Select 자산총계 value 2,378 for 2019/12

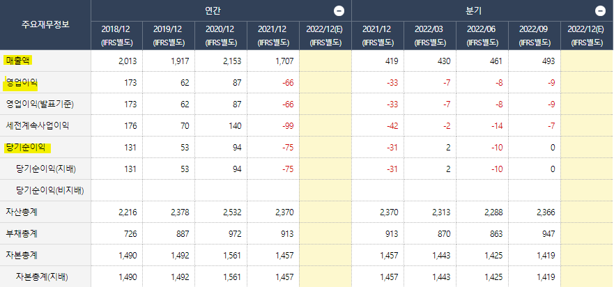tap(180, 212)
